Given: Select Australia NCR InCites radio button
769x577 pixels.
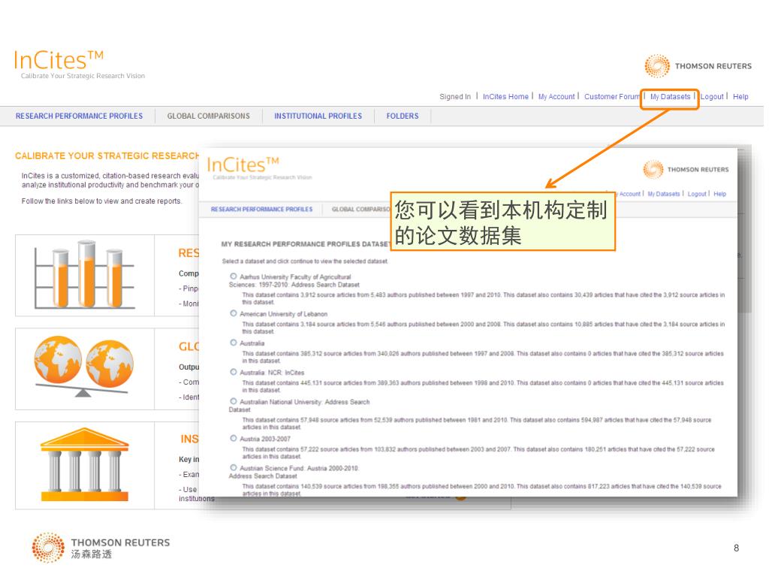Looking at the screenshot, I should 234,372.
